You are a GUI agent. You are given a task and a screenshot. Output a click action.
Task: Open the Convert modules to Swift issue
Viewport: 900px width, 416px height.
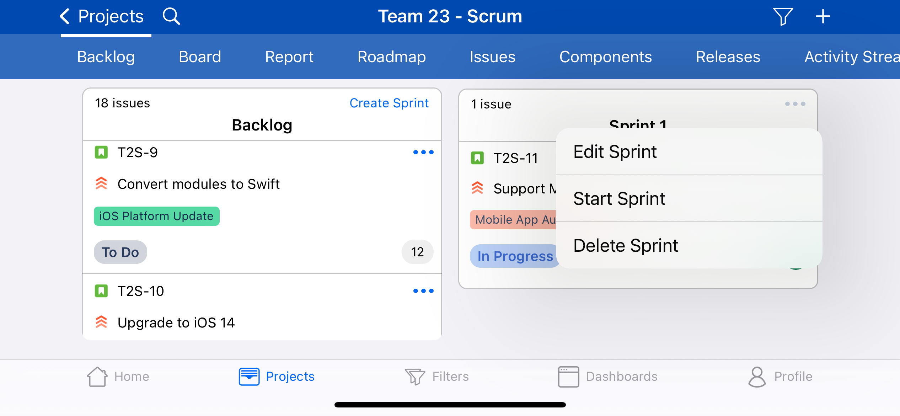[198, 184]
